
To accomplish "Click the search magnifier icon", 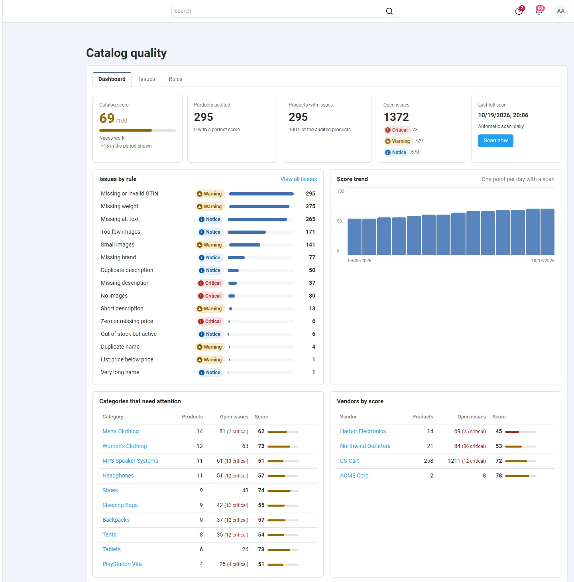I will (389, 11).
